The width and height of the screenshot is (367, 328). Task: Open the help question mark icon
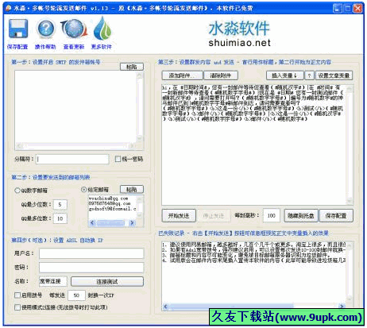point(45,29)
